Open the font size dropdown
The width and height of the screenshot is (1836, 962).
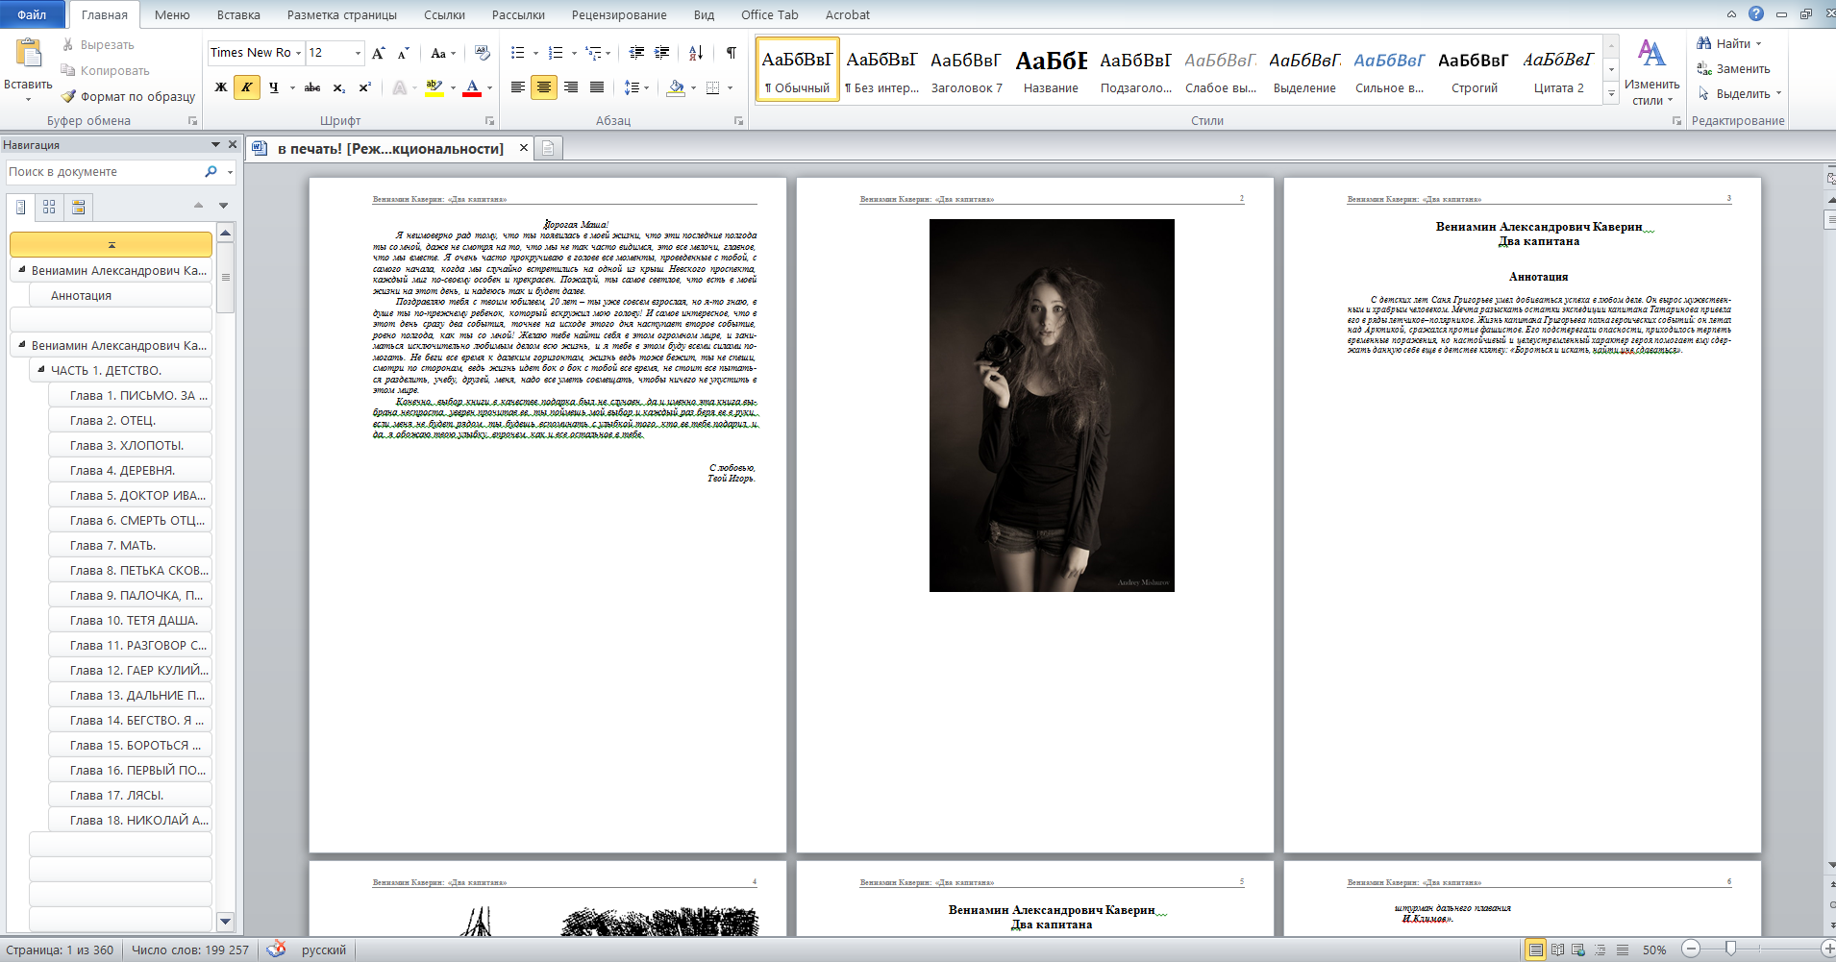coord(358,53)
